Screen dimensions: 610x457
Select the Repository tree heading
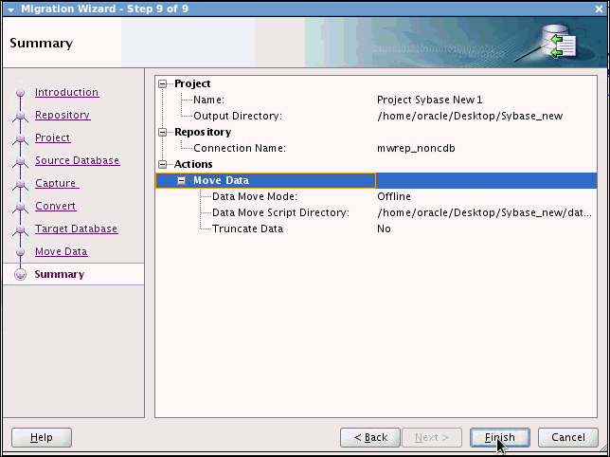pos(203,133)
